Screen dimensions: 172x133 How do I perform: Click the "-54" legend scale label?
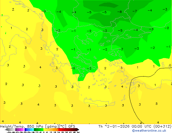(x=8, y=132)
